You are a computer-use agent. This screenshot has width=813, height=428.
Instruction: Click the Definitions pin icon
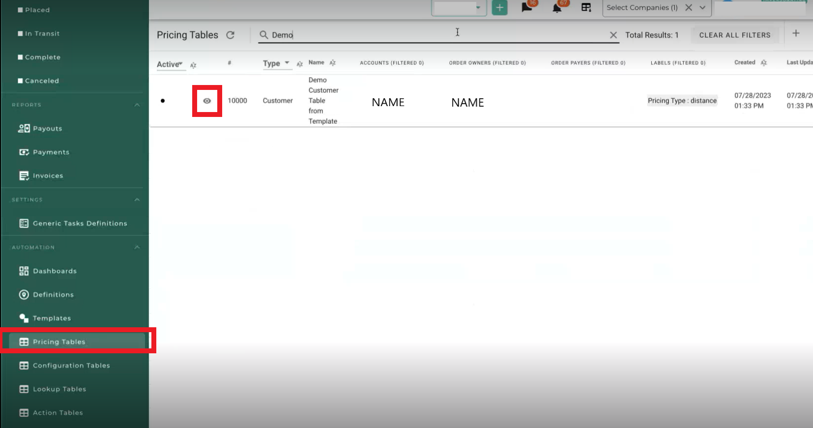(24, 294)
